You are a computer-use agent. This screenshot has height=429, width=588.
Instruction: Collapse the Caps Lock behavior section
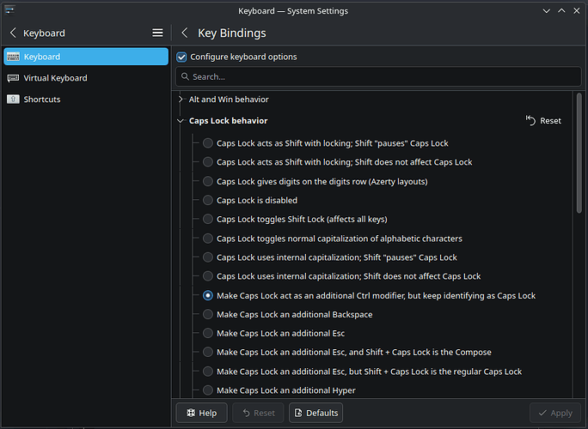click(x=181, y=121)
